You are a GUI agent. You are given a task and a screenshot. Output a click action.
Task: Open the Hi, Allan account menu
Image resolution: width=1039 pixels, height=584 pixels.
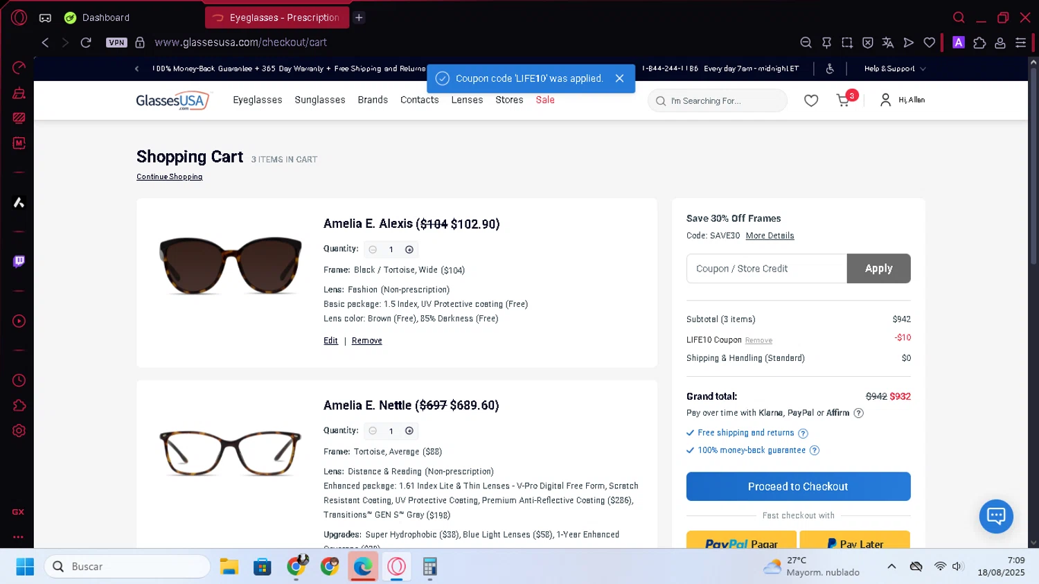point(903,100)
